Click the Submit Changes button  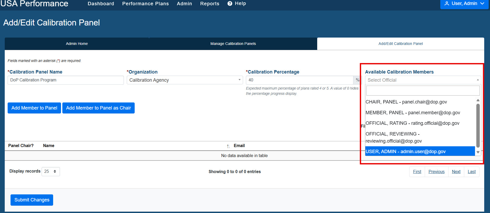[x=32, y=200]
